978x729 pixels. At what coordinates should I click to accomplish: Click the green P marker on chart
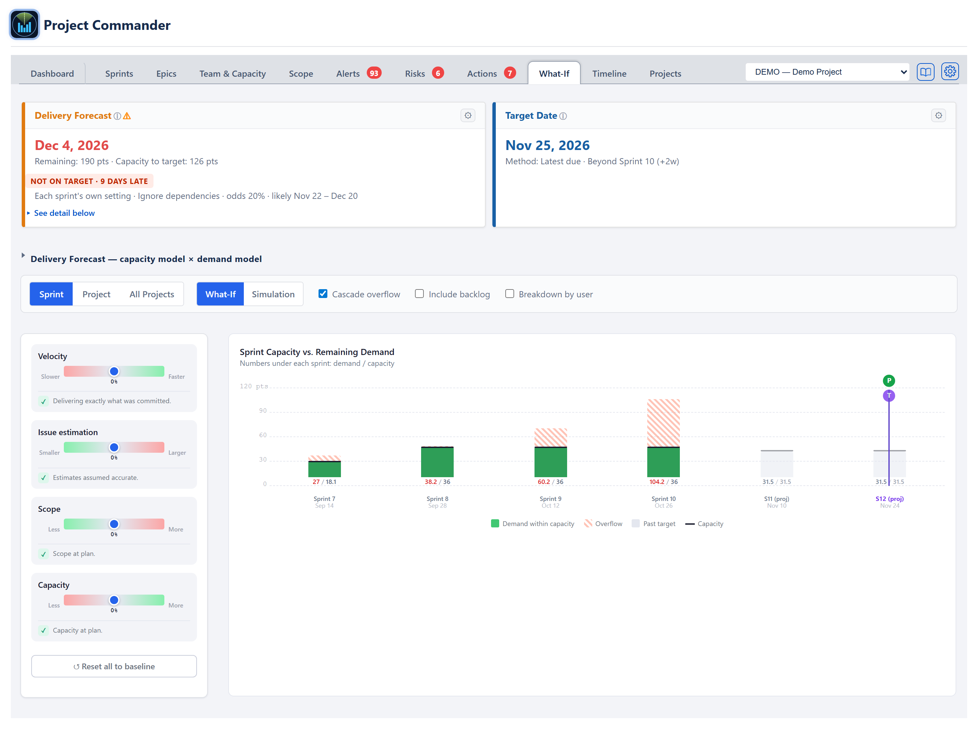888,380
